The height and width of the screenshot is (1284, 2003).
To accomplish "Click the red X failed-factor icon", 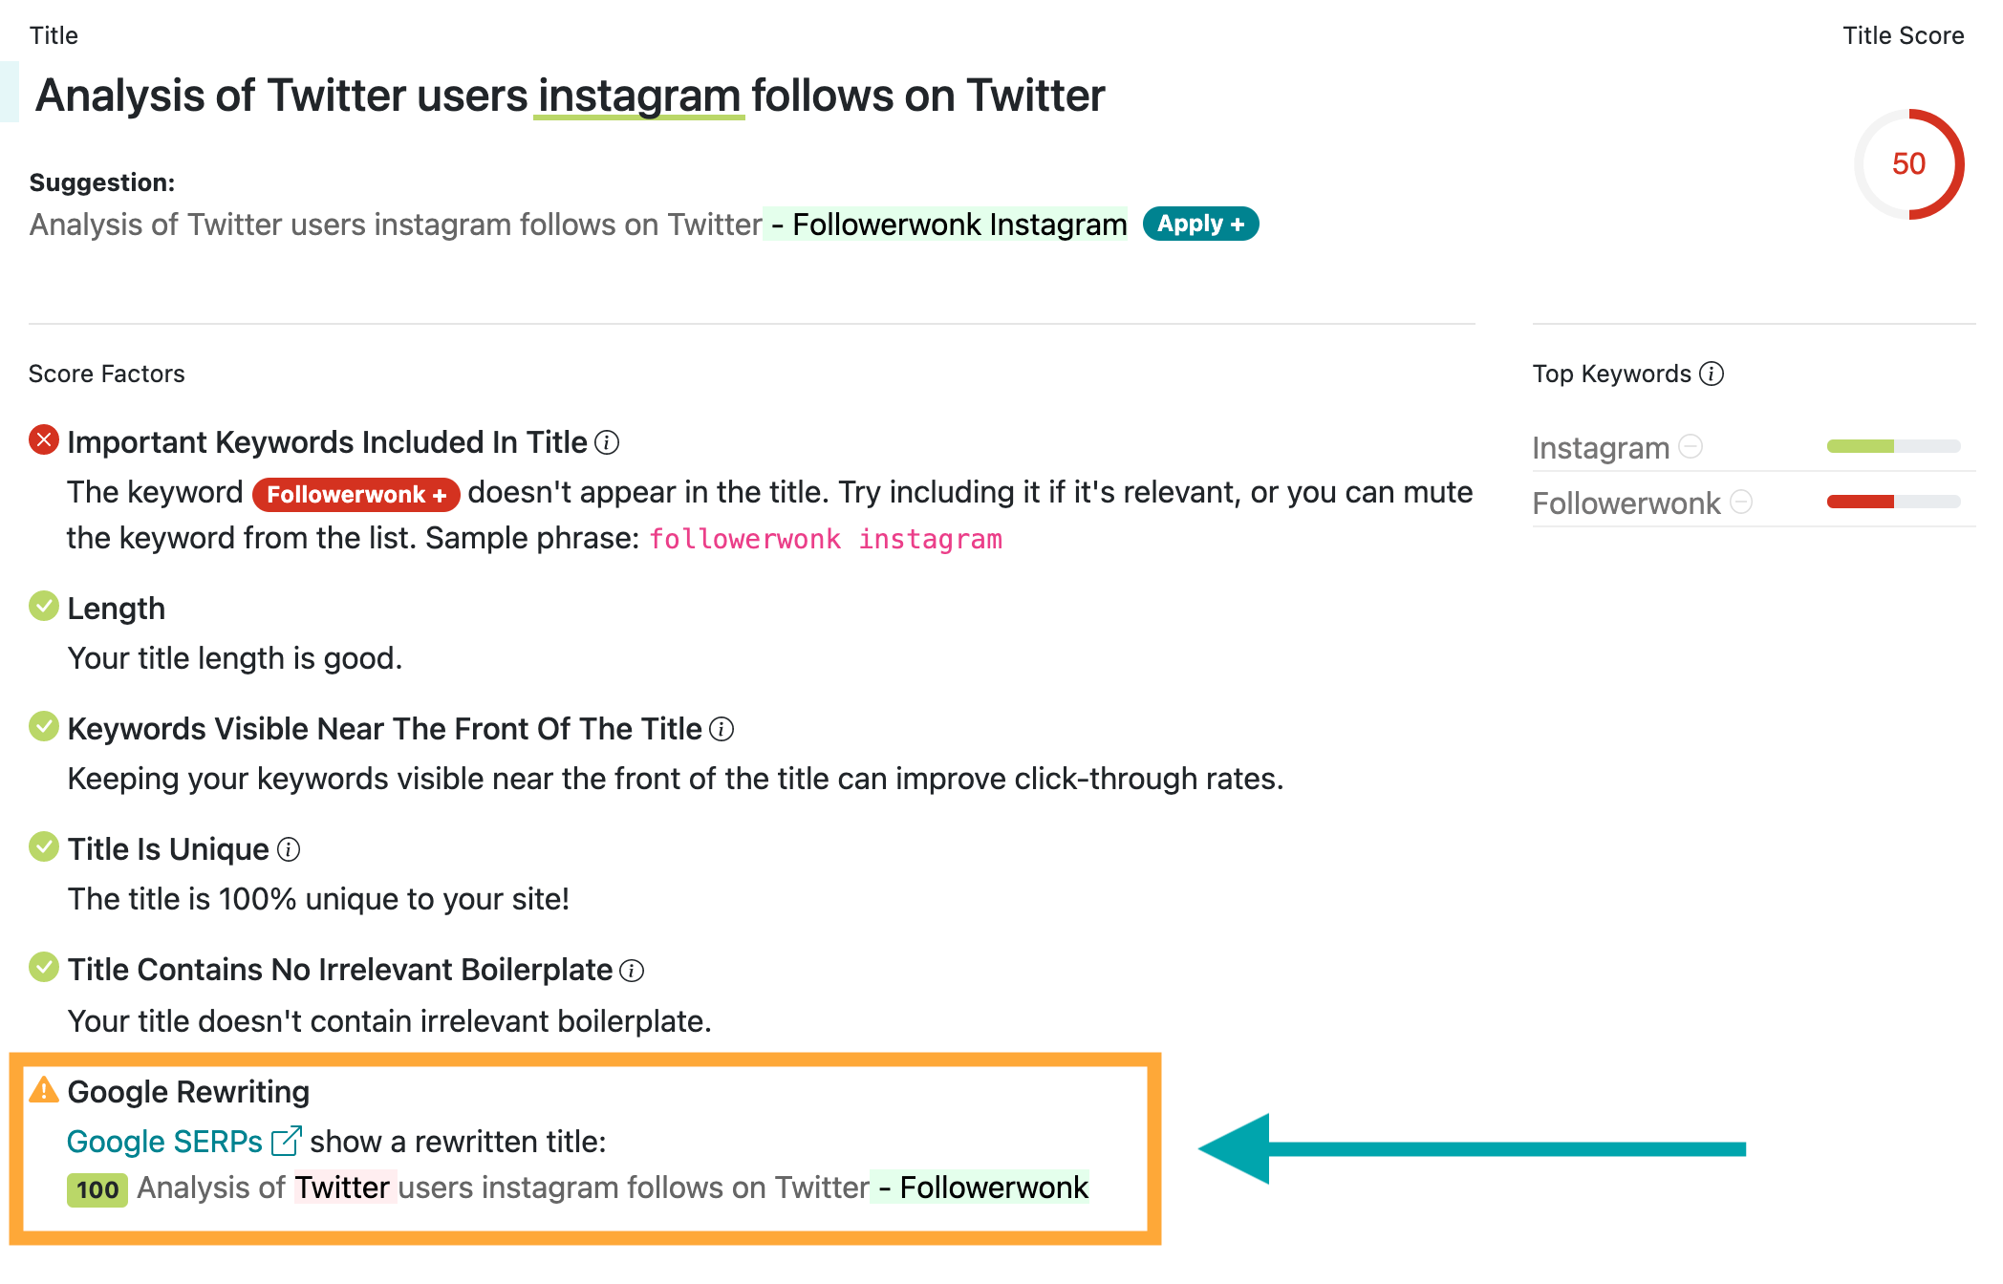I will pos(44,440).
